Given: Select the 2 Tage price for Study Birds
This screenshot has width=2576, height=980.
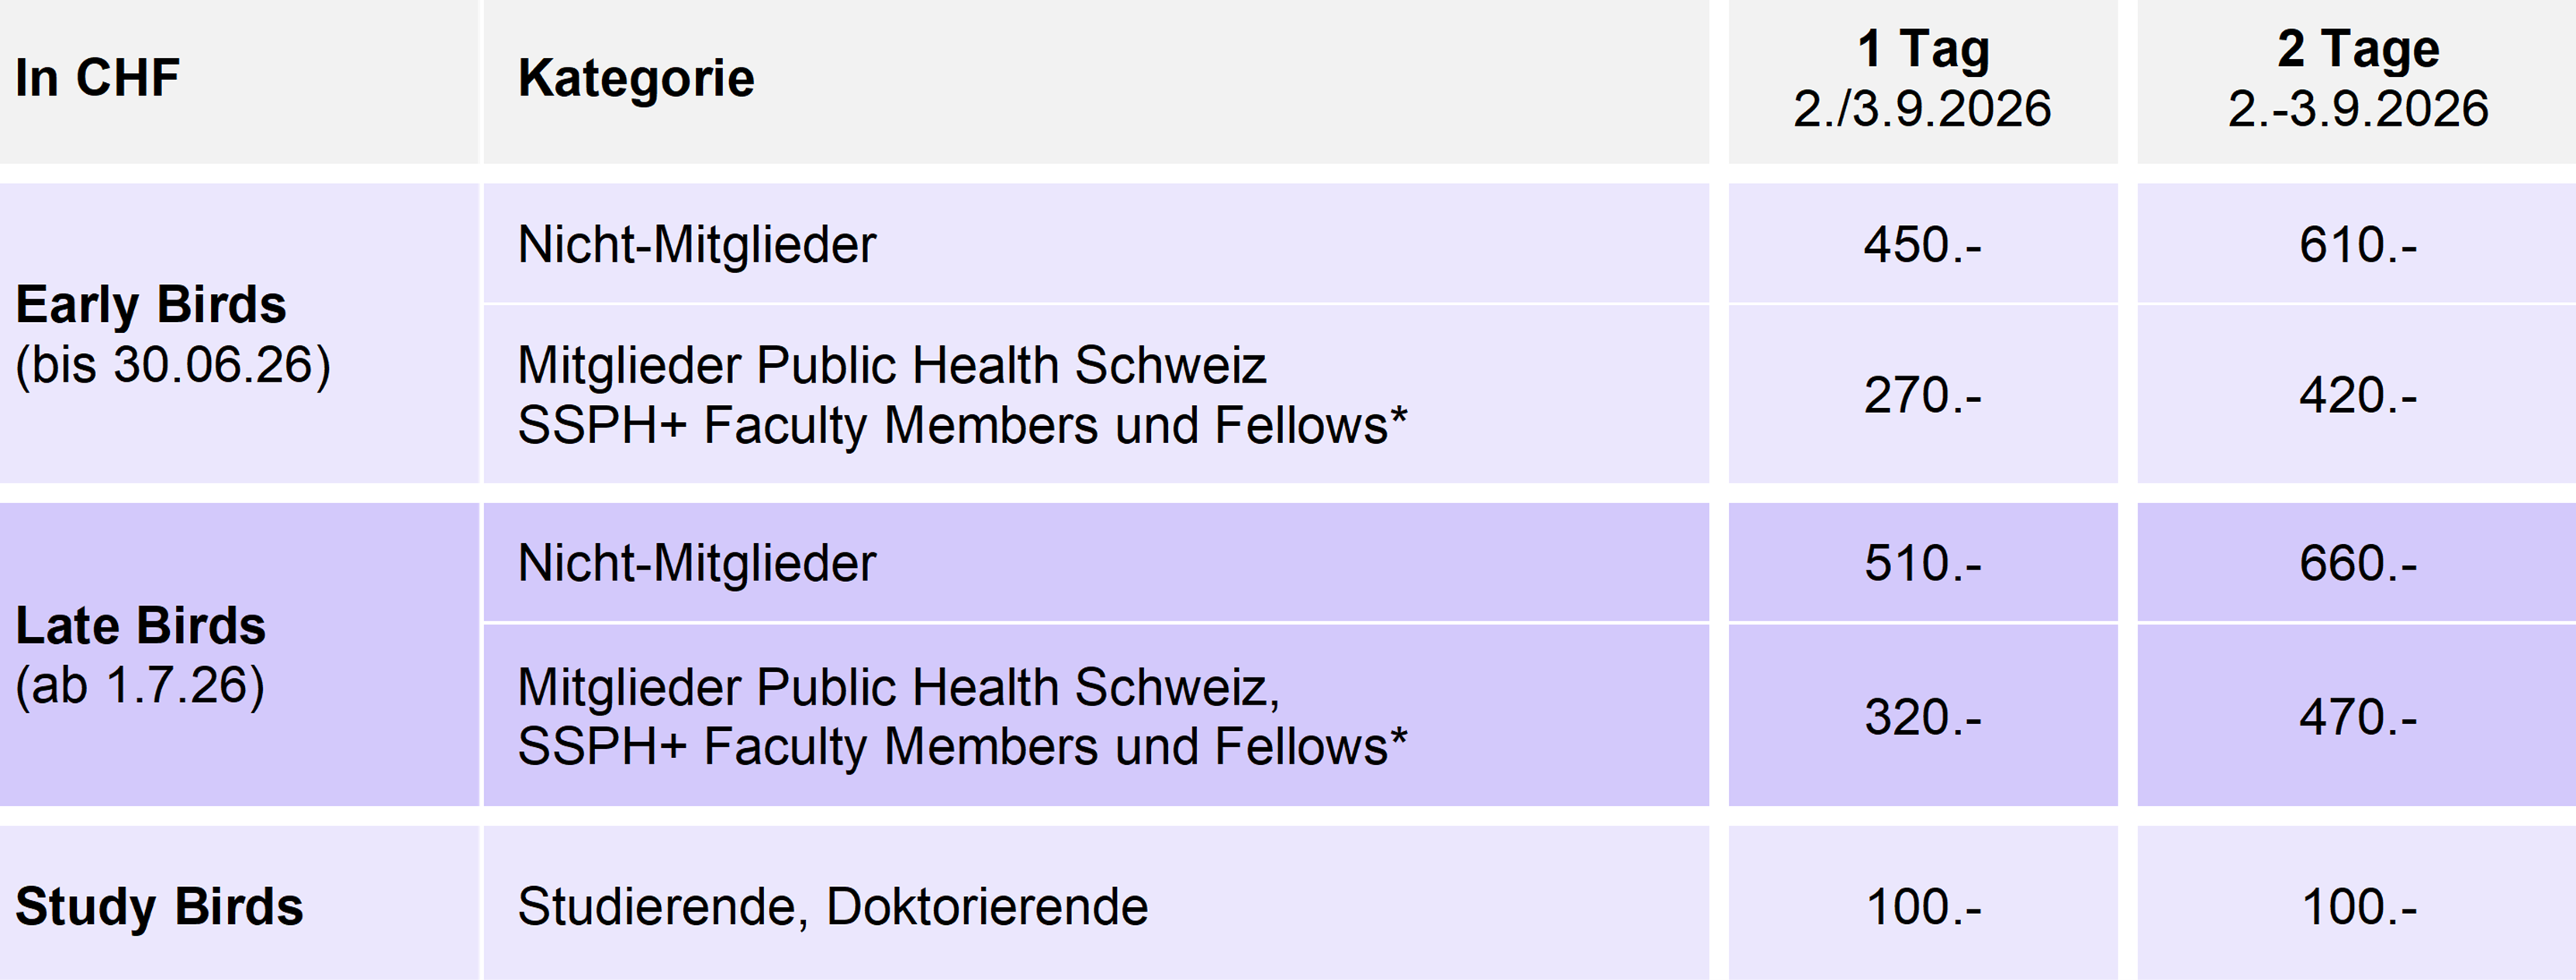Looking at the screenshot, I should [2357, 907].
